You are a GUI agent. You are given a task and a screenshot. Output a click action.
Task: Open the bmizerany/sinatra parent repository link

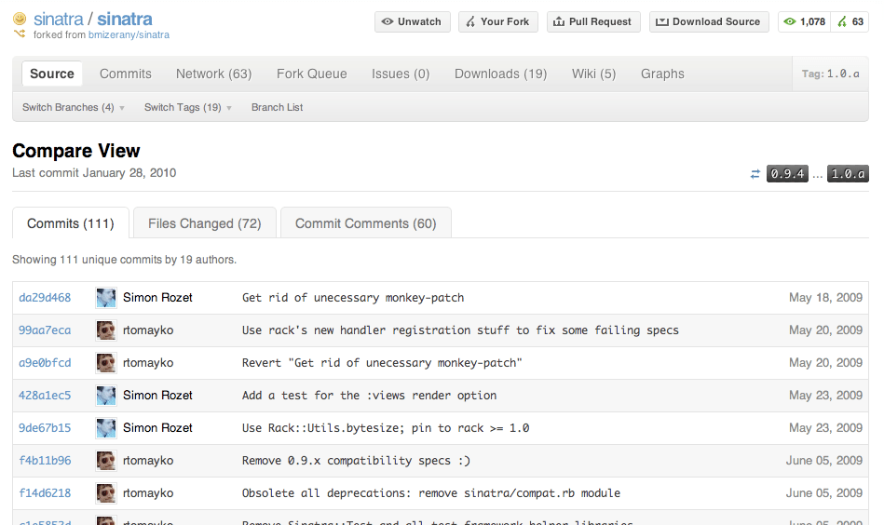pos(127,35)
